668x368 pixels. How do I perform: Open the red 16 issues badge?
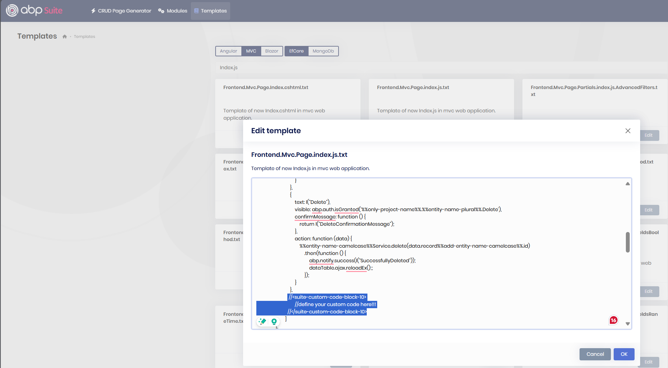(613, 320)
